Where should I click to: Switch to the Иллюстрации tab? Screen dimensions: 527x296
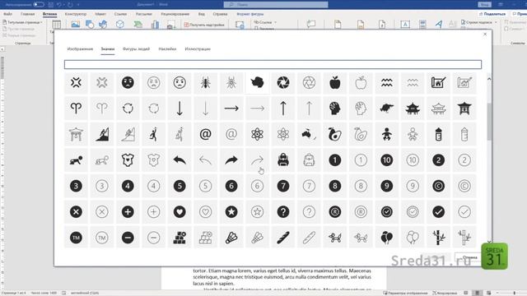198,49
